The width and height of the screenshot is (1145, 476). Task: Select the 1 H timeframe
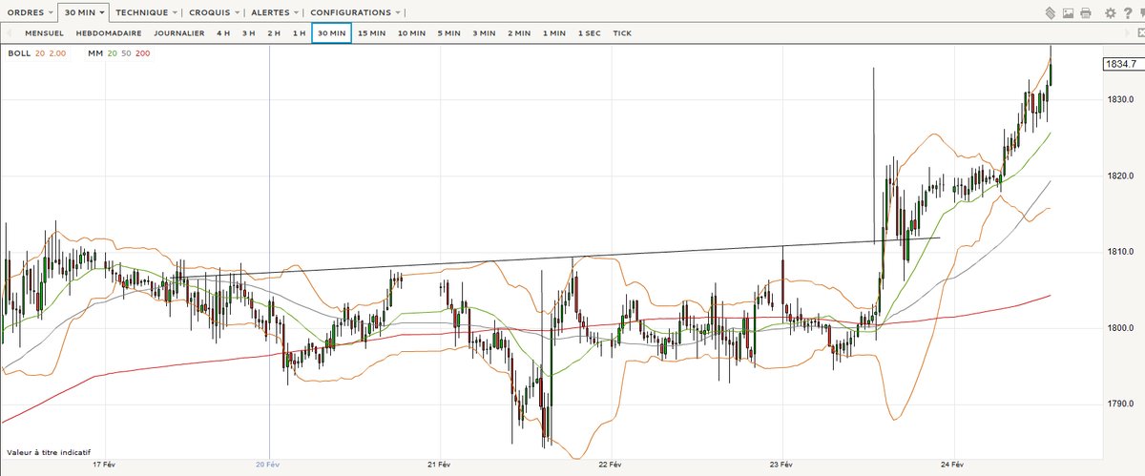299,32
